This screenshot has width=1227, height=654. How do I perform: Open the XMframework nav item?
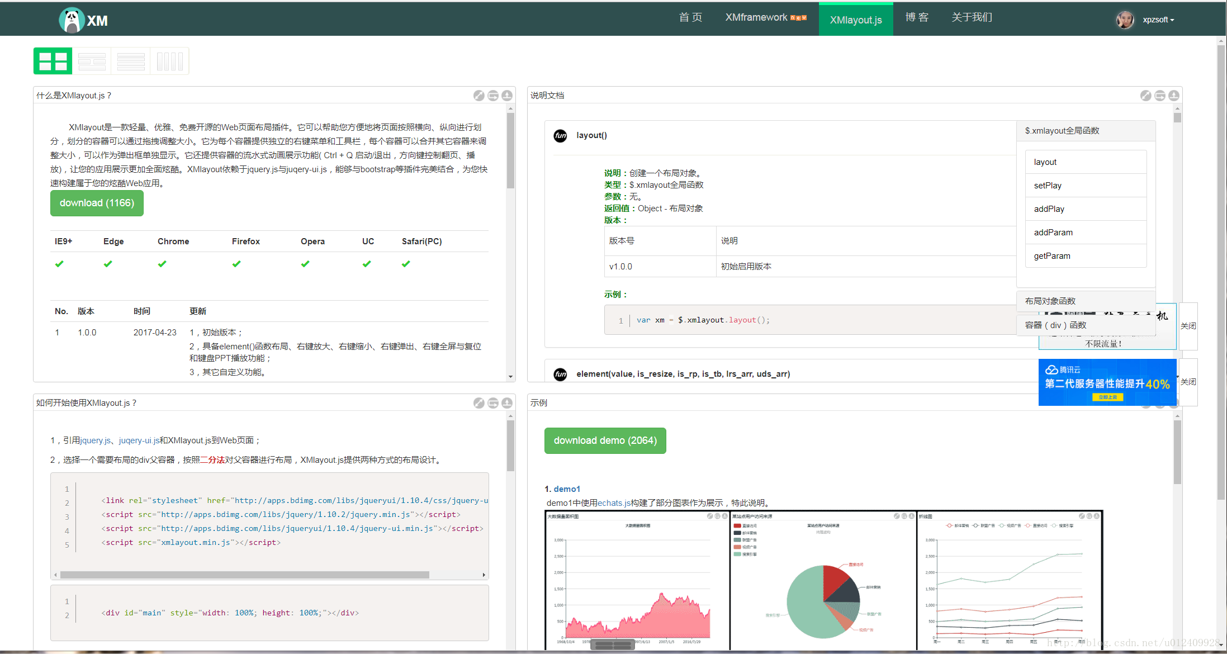[x=756, y=18]
